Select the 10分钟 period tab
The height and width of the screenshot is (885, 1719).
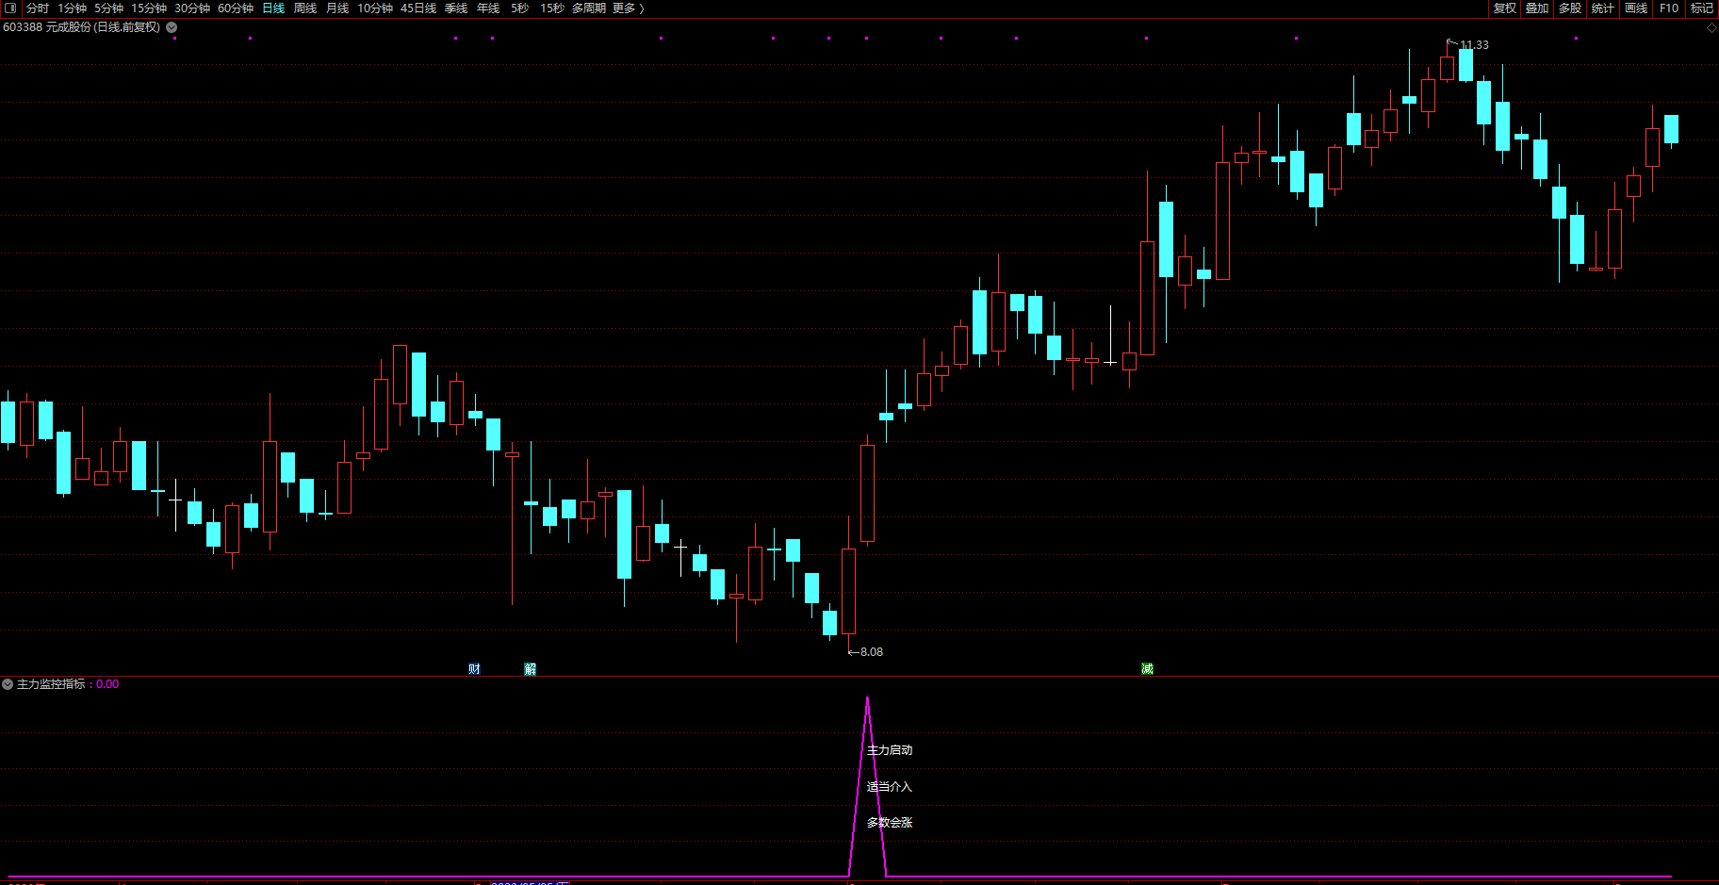[375, 8]
